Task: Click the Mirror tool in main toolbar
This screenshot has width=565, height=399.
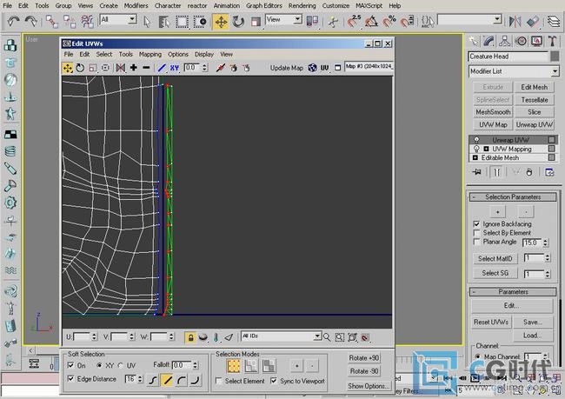Action: pos(515,22)
